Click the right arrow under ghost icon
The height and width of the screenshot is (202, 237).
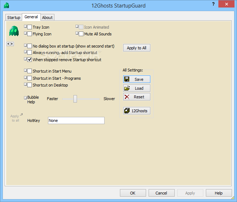click(12, 44)
